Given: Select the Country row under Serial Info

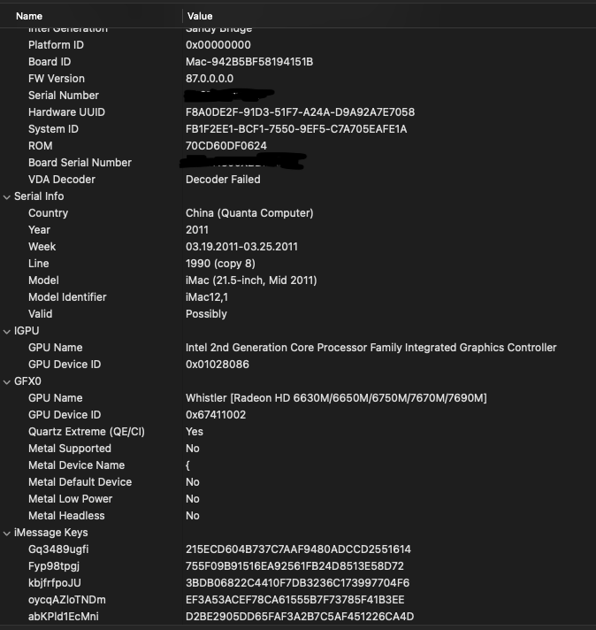Looking at the screenshot, I should click(x=48, y=213).
